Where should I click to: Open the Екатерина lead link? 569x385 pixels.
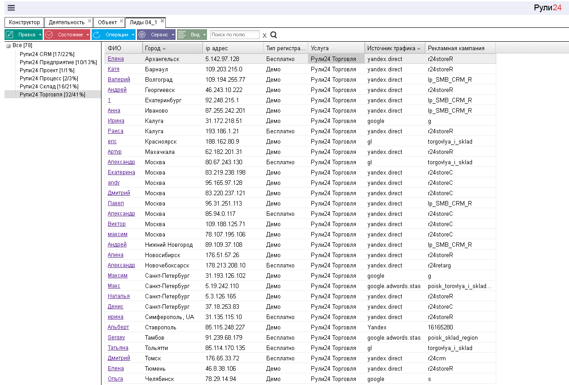pyautogui.click(x=121, y=172)
